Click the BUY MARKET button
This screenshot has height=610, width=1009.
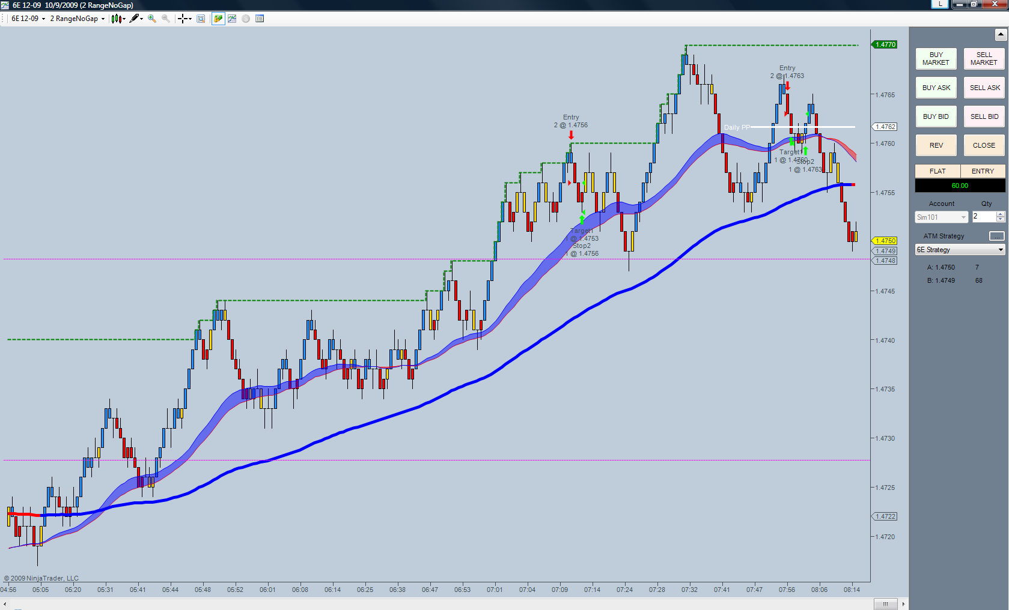936,59
